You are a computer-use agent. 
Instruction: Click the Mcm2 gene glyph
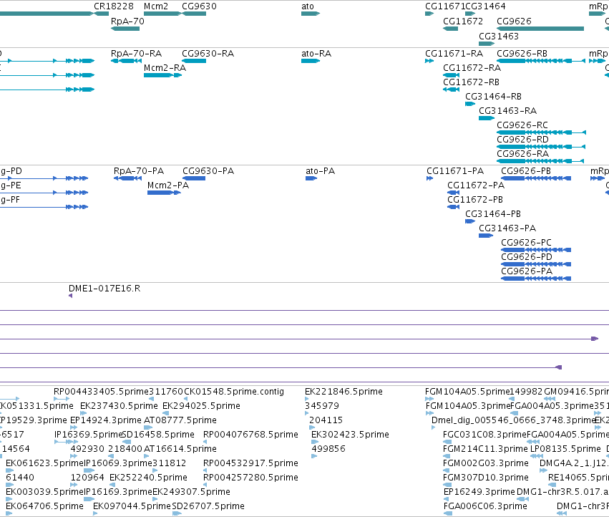(x=162, y=14)
